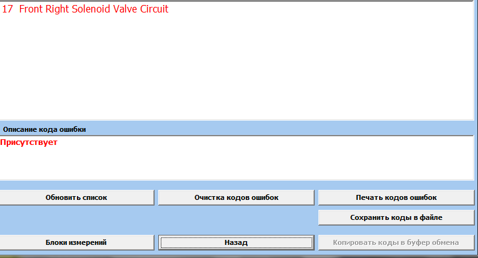Viewport: 478px width, 258px height.
Task: Save the error codes to a file
Action: pos(396,217)
